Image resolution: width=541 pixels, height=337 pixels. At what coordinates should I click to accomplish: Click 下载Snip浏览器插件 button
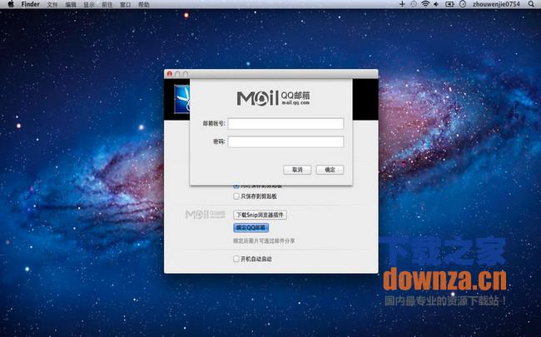pyautogui.click(x=260, y=215)
